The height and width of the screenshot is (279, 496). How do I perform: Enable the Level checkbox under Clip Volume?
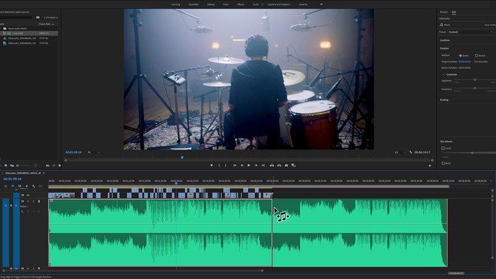coord(443,148)
